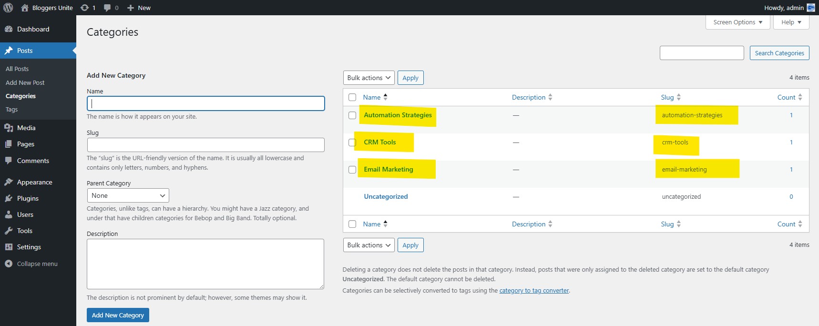This screenshot has width=819, height=326.
Task: Expand Screen Options panel
Action: pyautogui.click(x=738, y=22)
